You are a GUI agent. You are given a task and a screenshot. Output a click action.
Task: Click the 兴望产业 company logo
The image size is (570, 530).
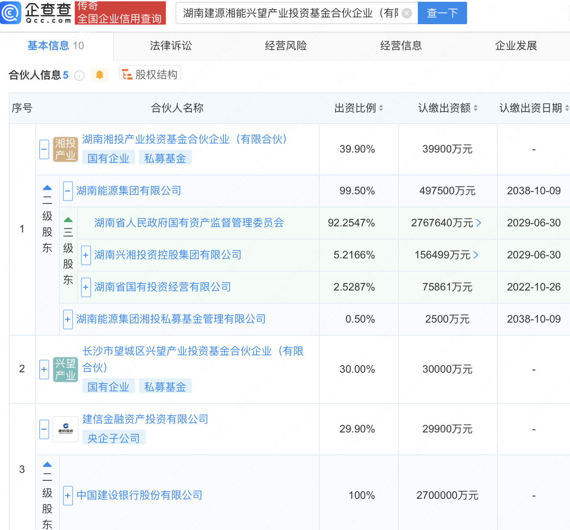point(65,369)
